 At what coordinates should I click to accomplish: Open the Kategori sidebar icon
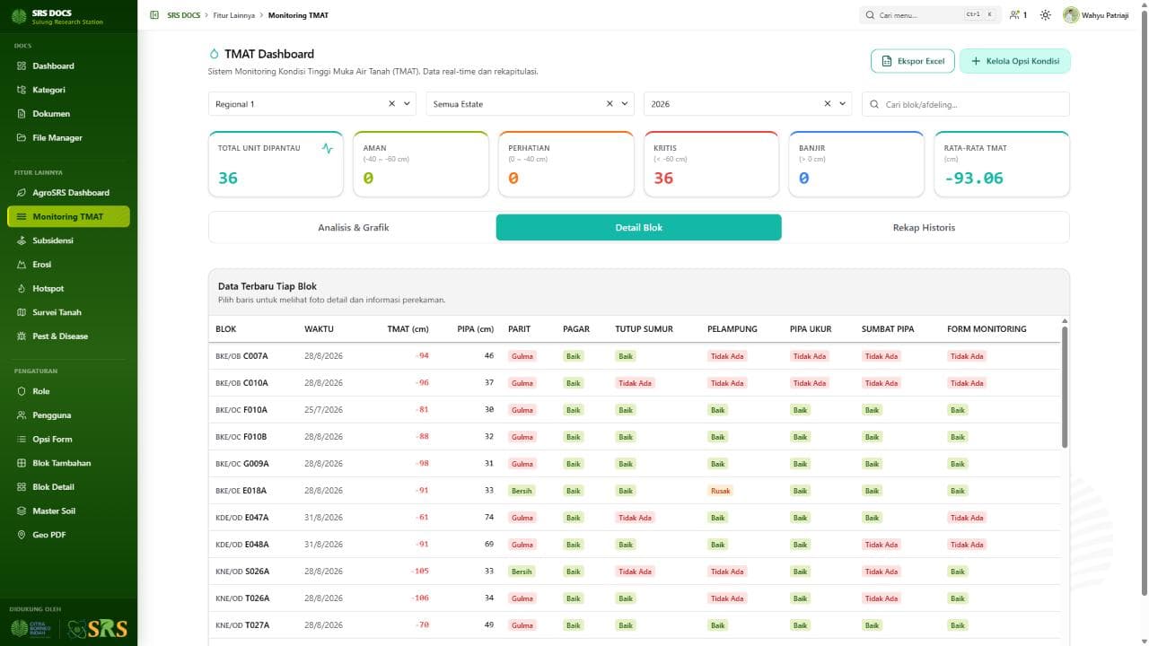(x=22, y=90)
